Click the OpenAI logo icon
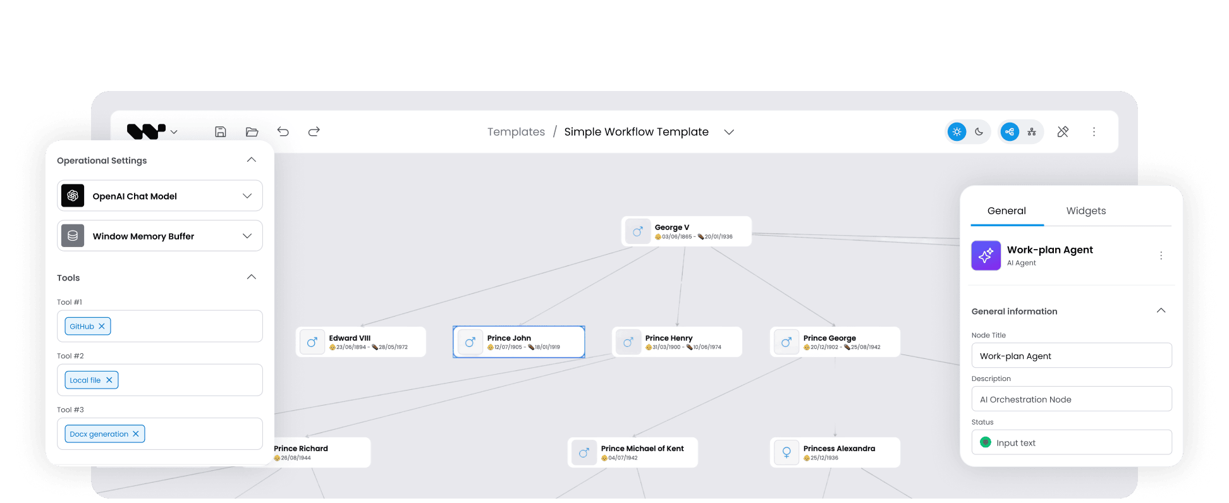 click(x=73, y=196)
